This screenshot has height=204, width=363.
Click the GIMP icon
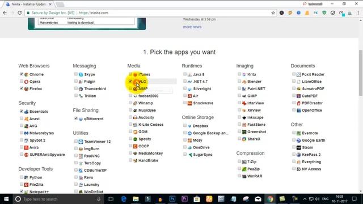coord(244,96)
